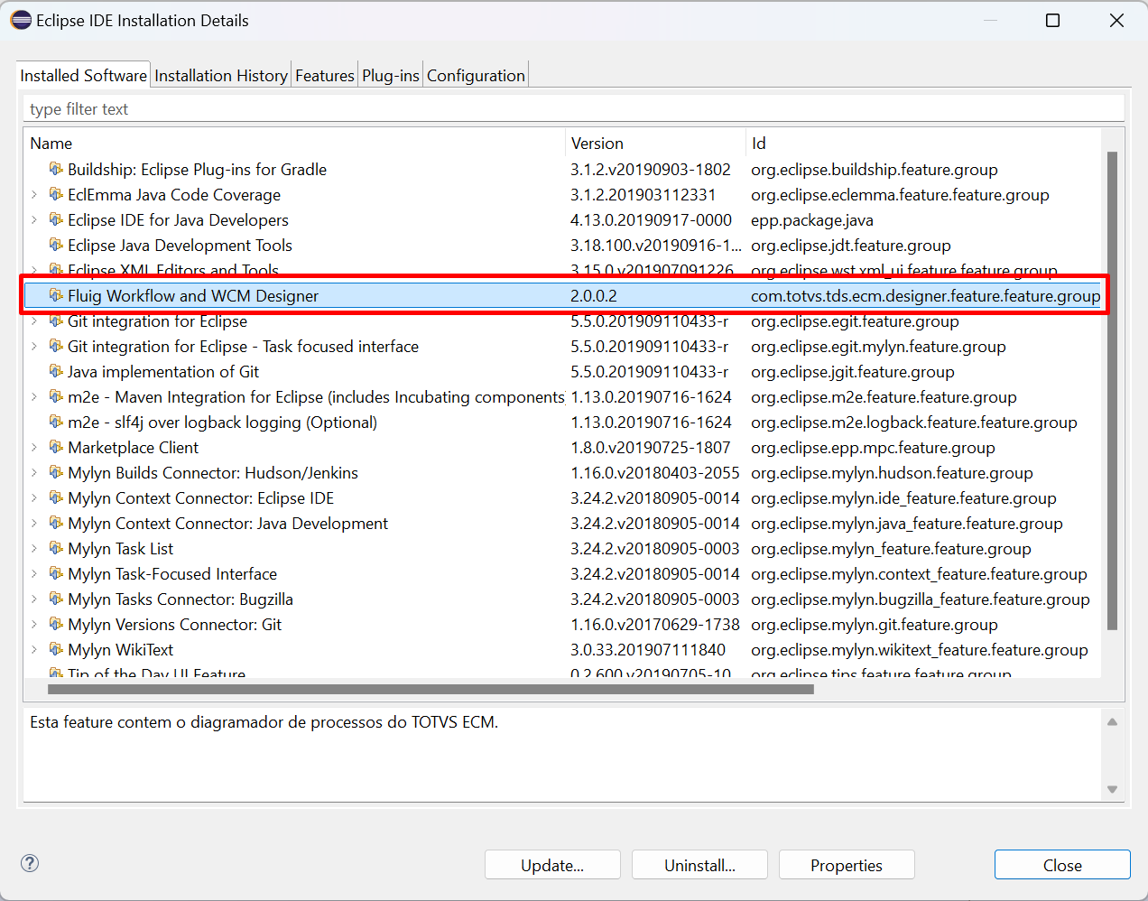Select id "org.eclipse.mylyn.git.feature.group"
Image resolution: width=1148 pixels, height=901 pixels.
(x=874, y=624)
